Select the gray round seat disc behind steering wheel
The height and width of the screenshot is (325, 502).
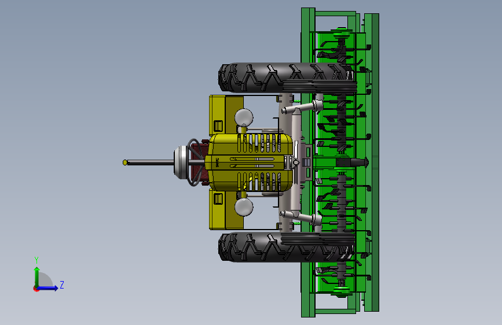(181, 162)
